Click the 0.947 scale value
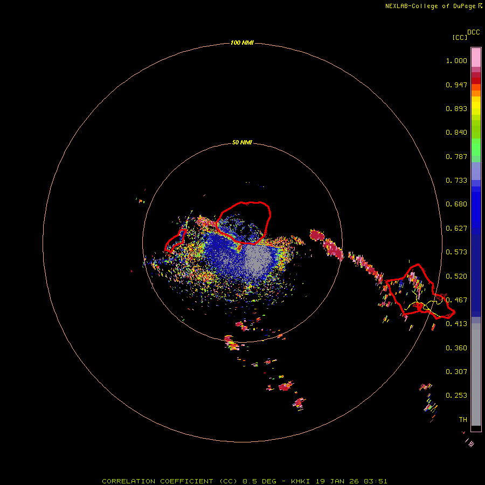485x485 pixels. 456,85
